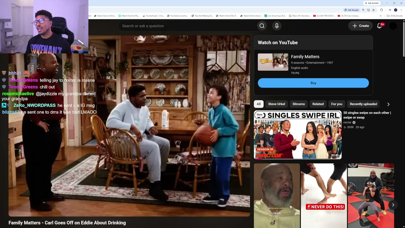Open the Chrome media control icon
The width and height of the screenshot is (405, 228).
click(390, 10)
